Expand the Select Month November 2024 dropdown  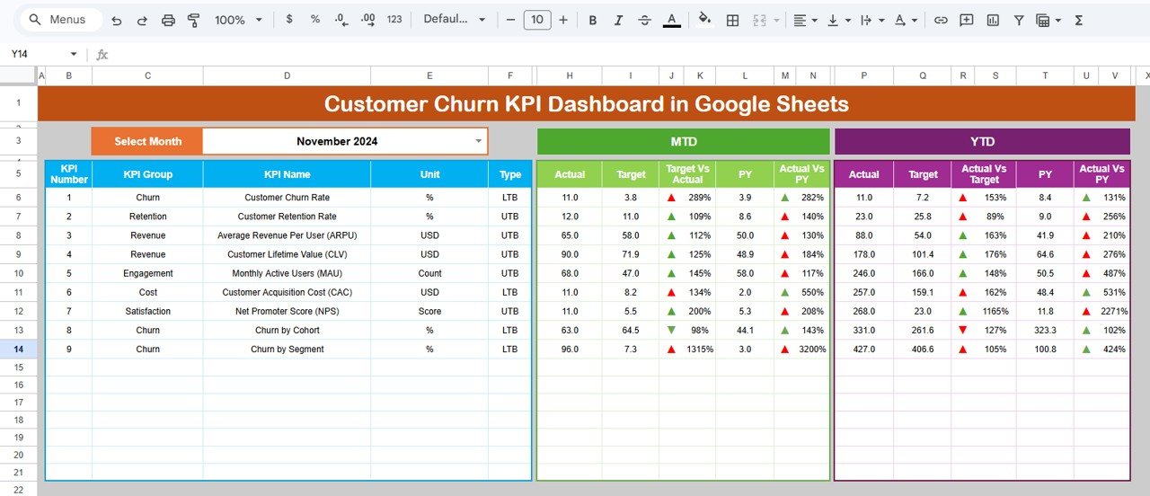coord(478,141)
